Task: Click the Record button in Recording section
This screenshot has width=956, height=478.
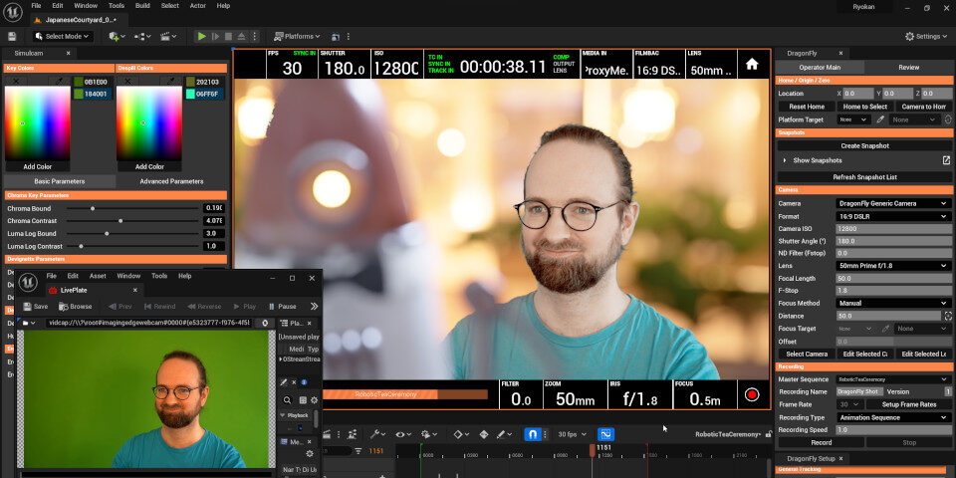Action: 821,442
